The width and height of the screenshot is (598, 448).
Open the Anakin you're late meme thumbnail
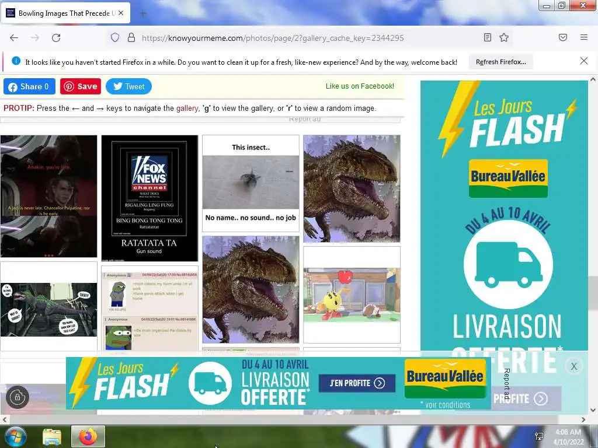[48, 196]
